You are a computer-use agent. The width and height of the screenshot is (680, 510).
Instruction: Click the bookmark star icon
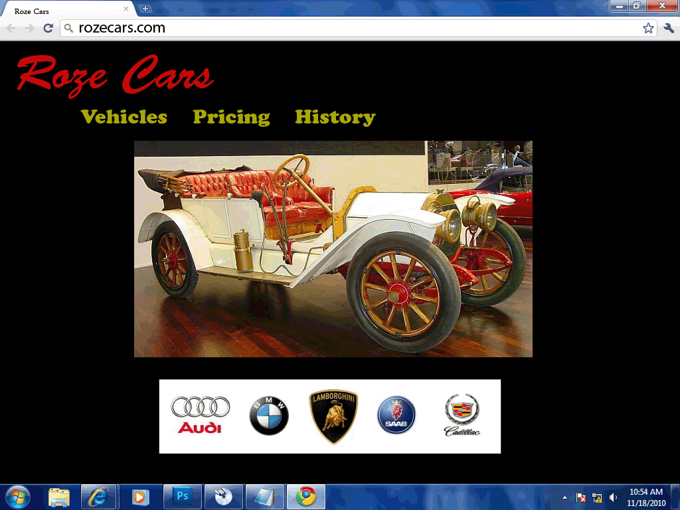[648, 28]
